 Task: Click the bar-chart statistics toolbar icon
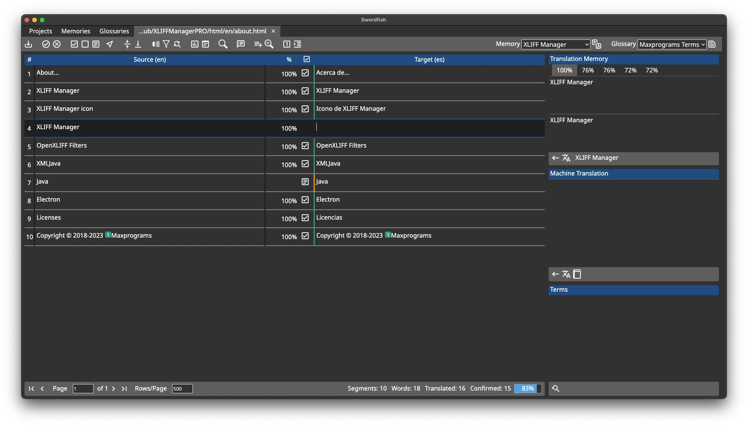(x=195, y=44)
